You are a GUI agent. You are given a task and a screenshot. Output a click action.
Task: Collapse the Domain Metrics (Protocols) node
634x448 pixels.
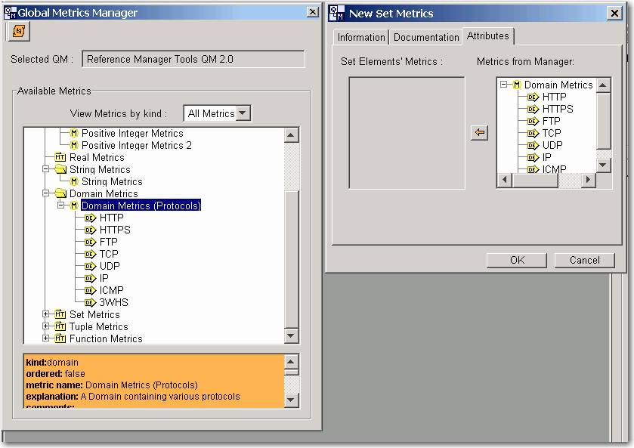click(60, 205)
